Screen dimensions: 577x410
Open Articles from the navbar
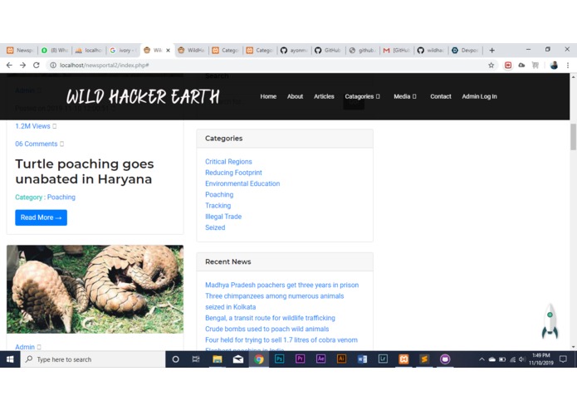(324, 96)
